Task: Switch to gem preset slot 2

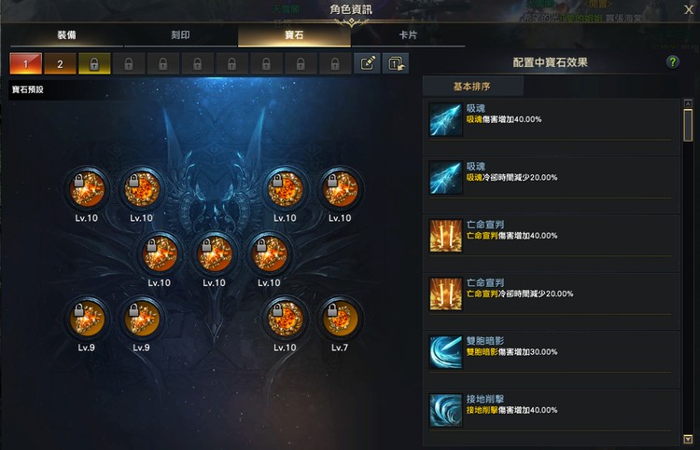Action: [x=60, y=63]
